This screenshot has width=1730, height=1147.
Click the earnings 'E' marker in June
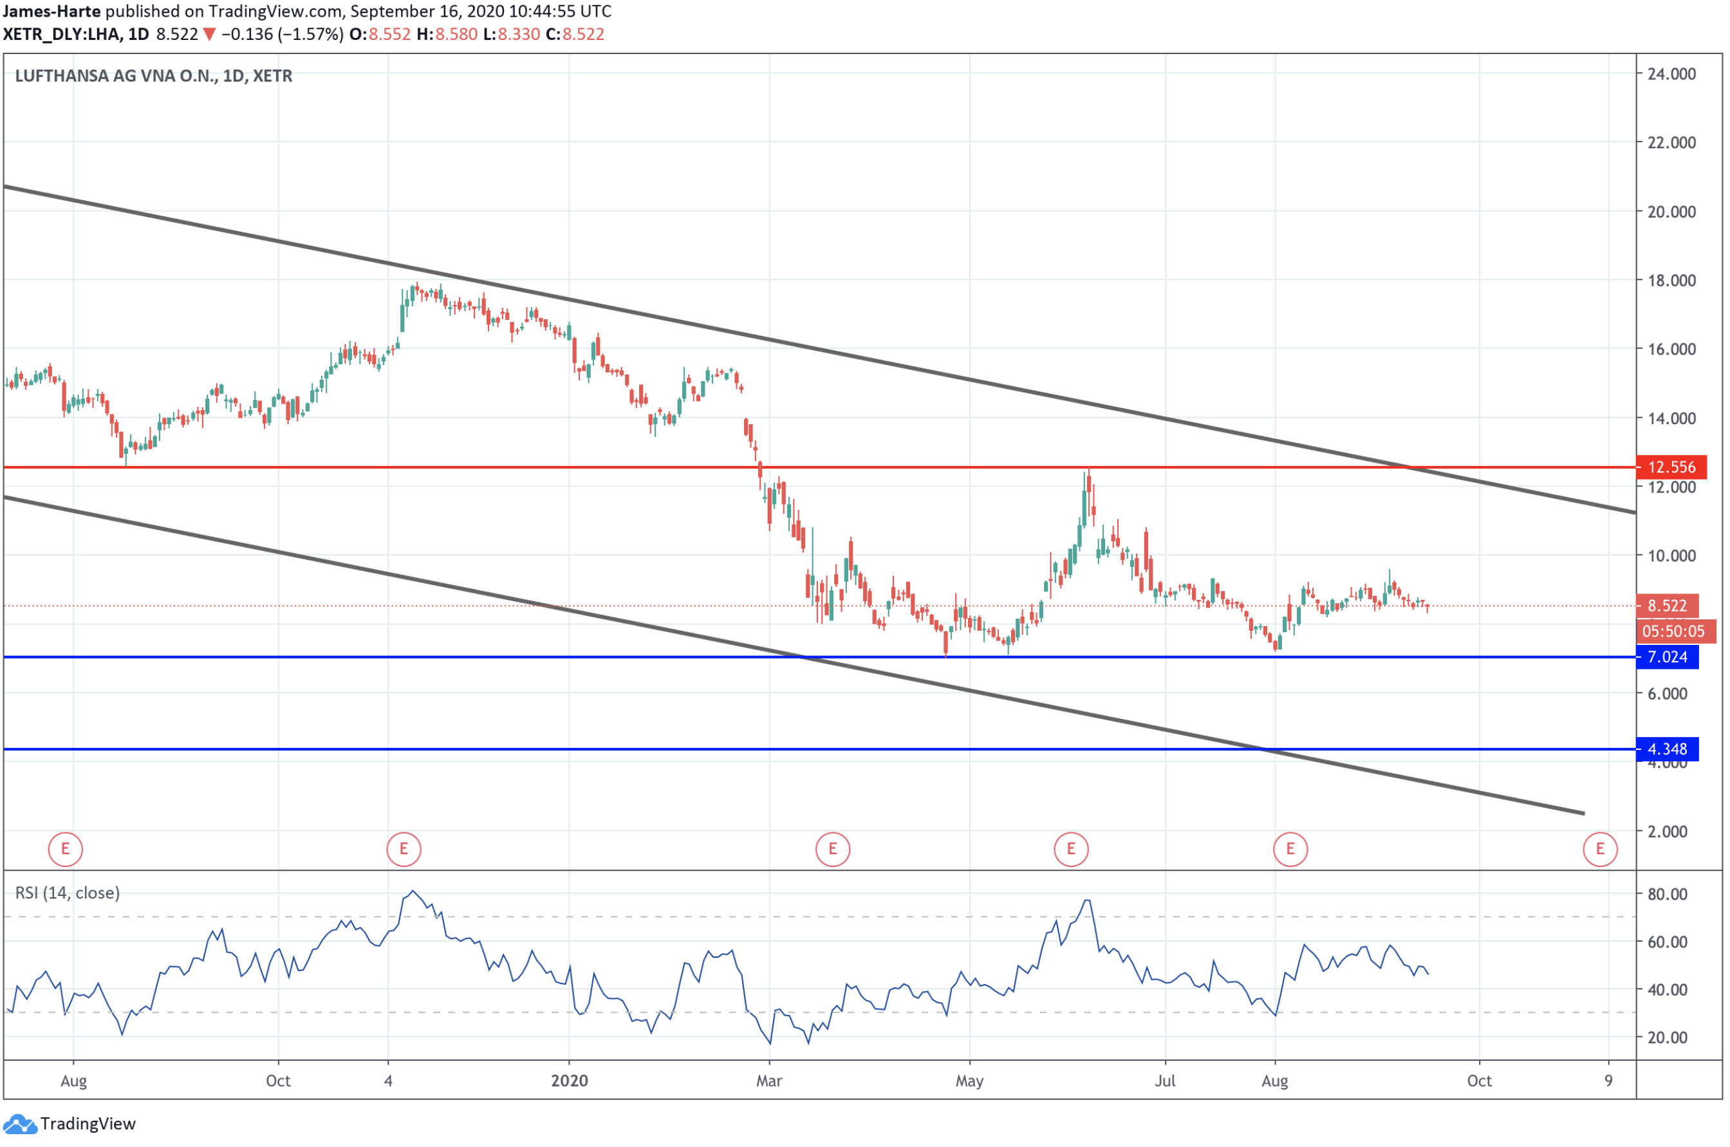coord(1072,850)
